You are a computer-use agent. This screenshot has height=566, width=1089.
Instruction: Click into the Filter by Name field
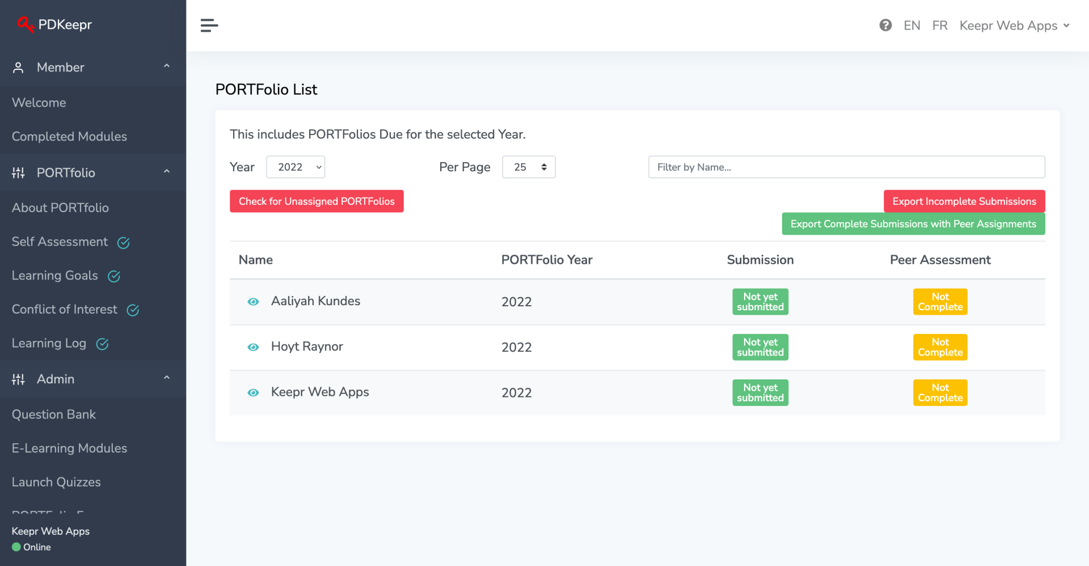click(846, 167)
